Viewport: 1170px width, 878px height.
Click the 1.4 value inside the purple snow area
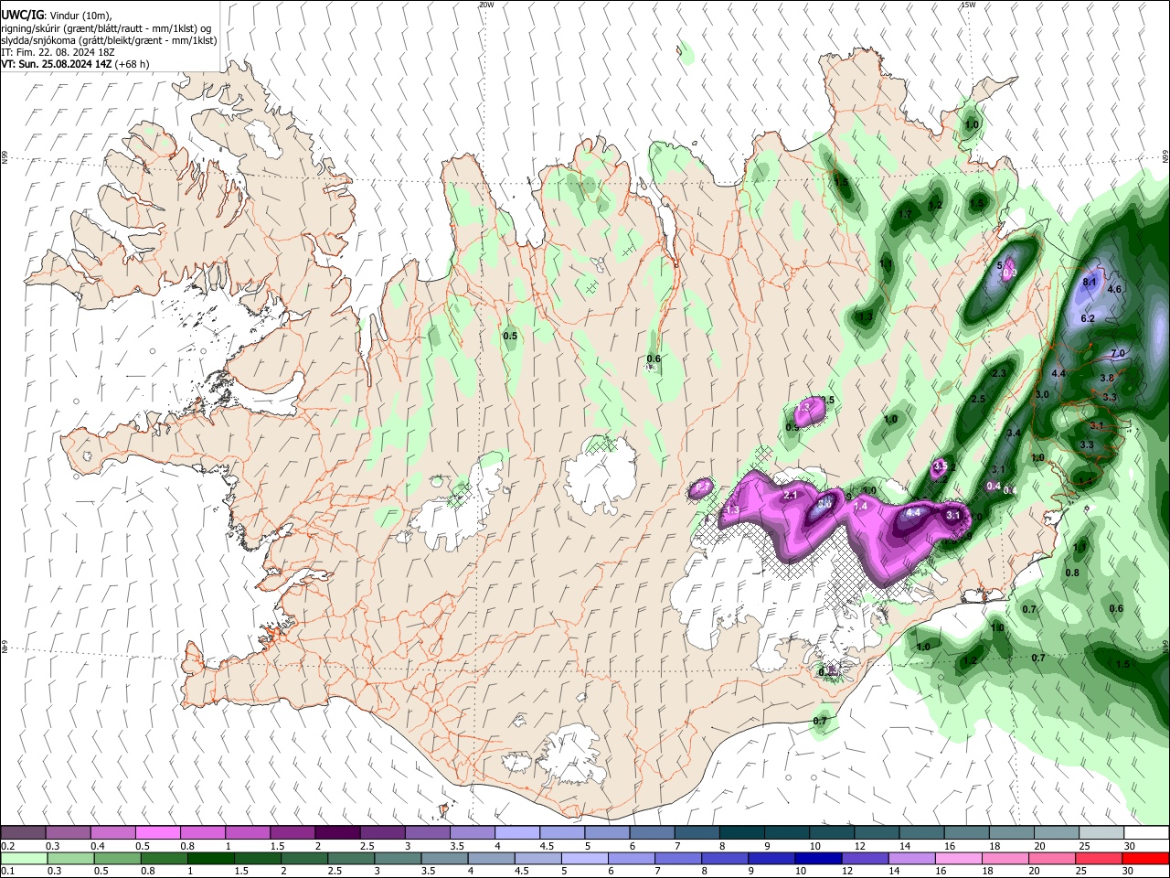coord(859,505)
